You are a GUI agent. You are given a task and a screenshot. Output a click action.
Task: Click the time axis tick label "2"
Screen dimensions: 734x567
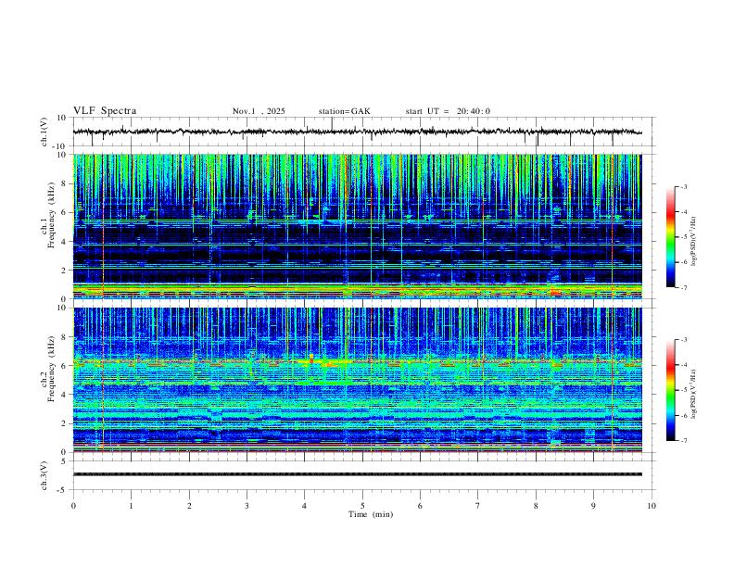click(x=189, y=506)
